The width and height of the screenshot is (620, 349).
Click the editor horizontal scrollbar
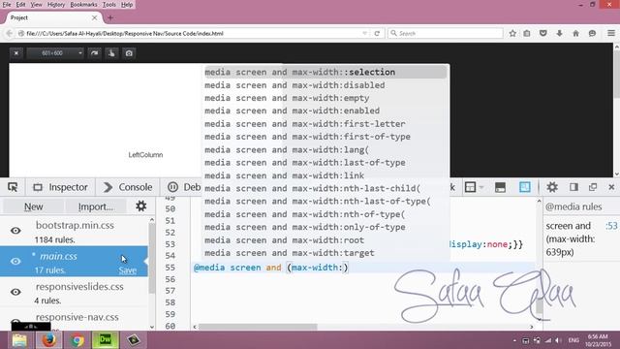click(258, 327)
